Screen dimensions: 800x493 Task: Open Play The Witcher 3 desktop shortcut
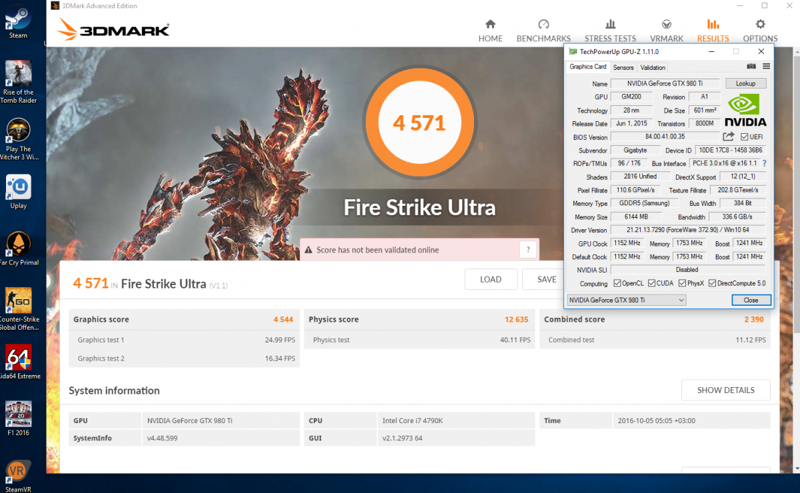coord(18,140)
